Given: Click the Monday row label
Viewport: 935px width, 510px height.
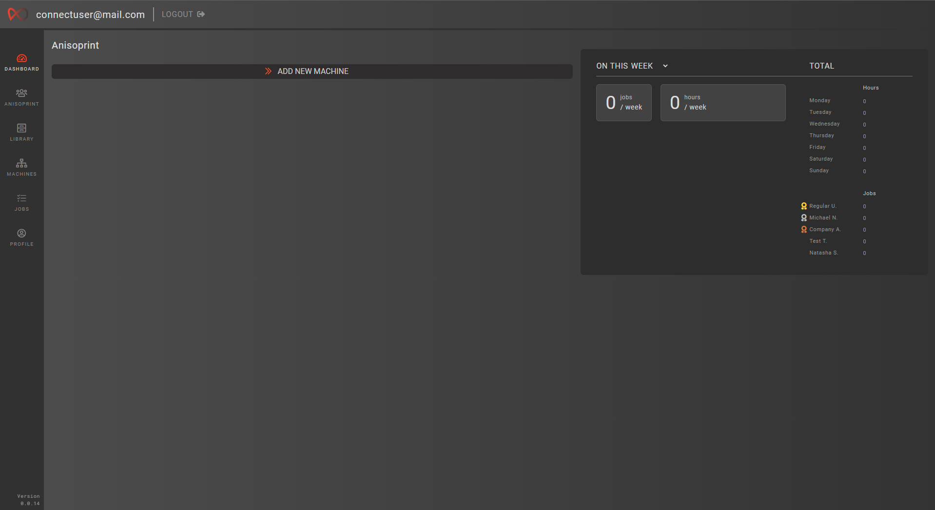Looking at the screenshot, I should tap(819, 101).
